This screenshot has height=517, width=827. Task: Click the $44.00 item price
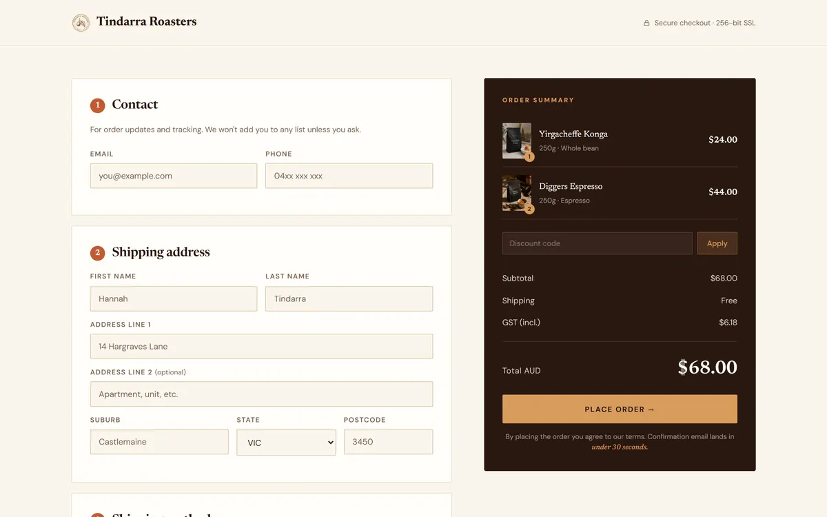click(723, 192)
